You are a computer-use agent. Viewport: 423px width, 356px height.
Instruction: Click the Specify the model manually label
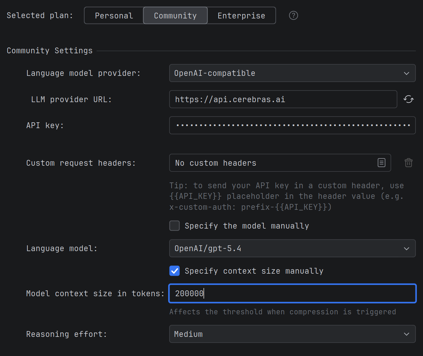tap(247, 225)
